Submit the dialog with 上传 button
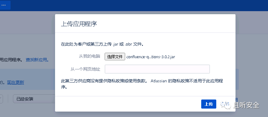 (209, 104)
